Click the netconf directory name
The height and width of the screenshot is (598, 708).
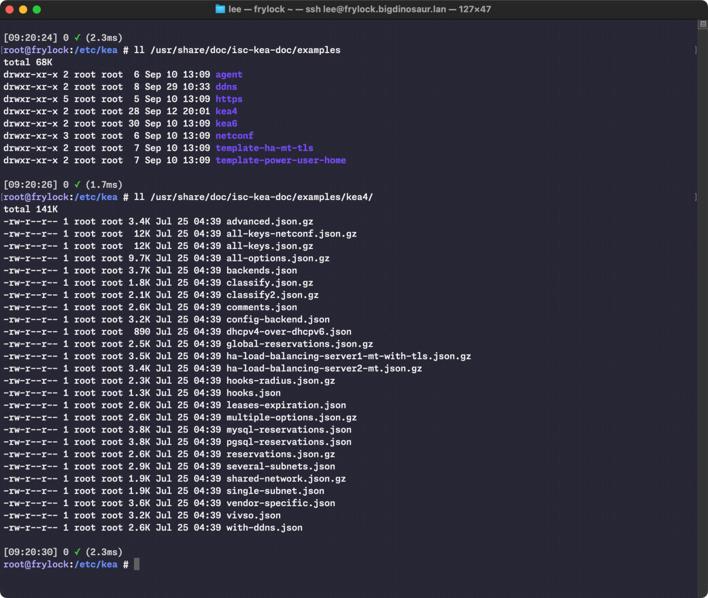tap(234, 136)
